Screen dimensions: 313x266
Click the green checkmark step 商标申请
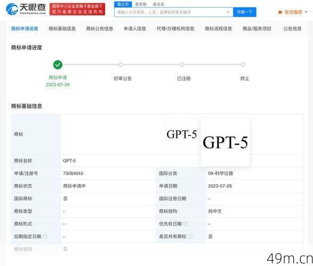click(58, 65)
